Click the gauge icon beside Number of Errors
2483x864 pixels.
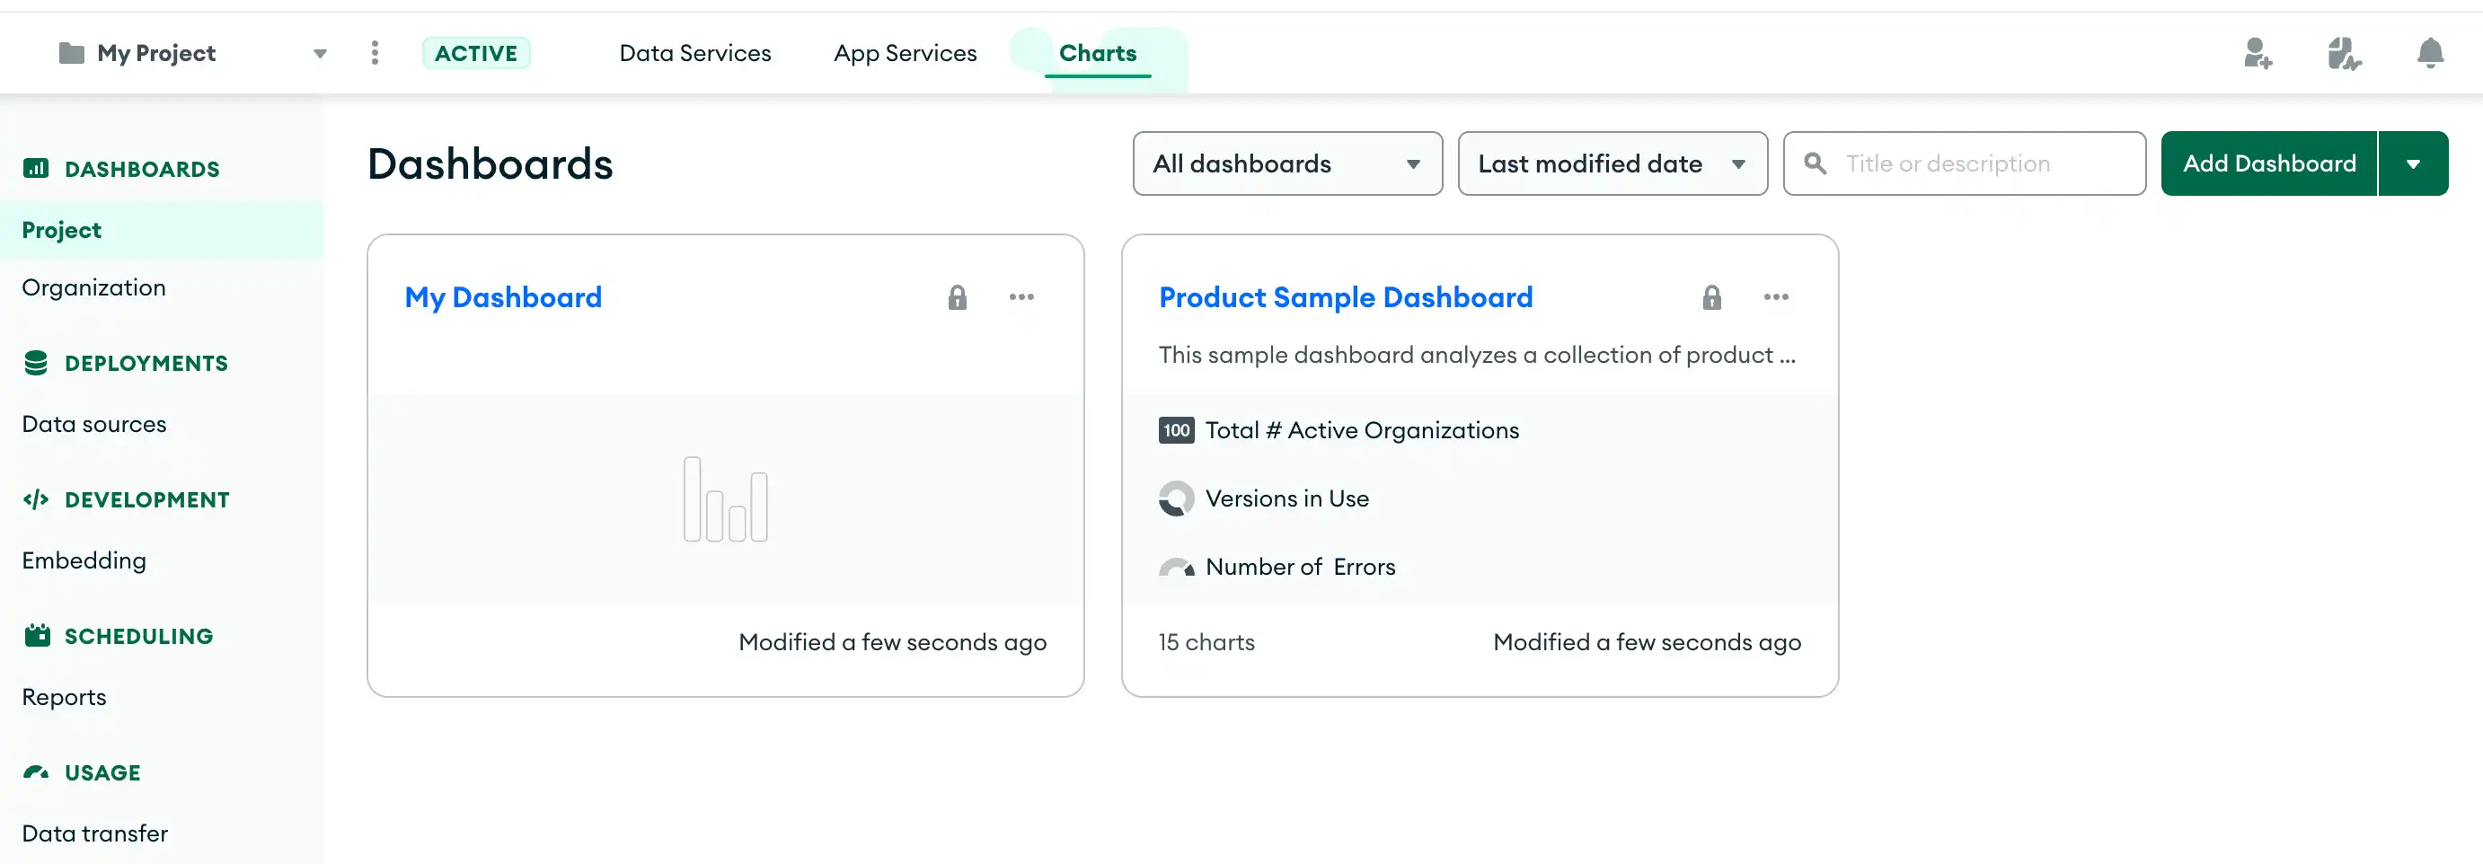pos(1176,568)
